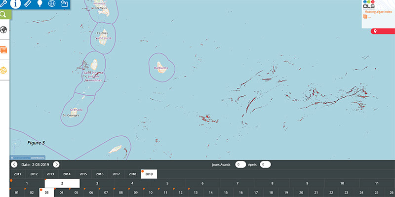395x197 pixels.
Task: Choose day 04 on the timeline
Action: coord(61,193)
